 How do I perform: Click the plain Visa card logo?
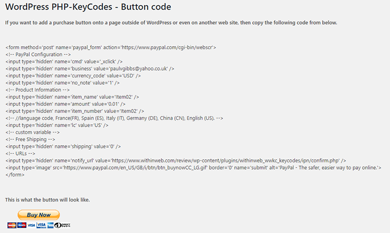point(31,225)
